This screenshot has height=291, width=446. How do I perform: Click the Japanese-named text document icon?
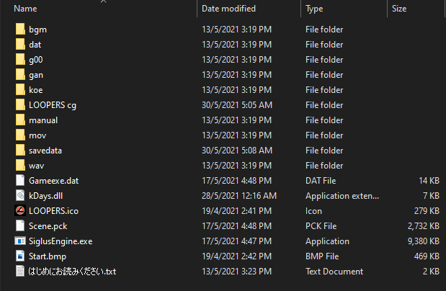click(x=20, y=272)
